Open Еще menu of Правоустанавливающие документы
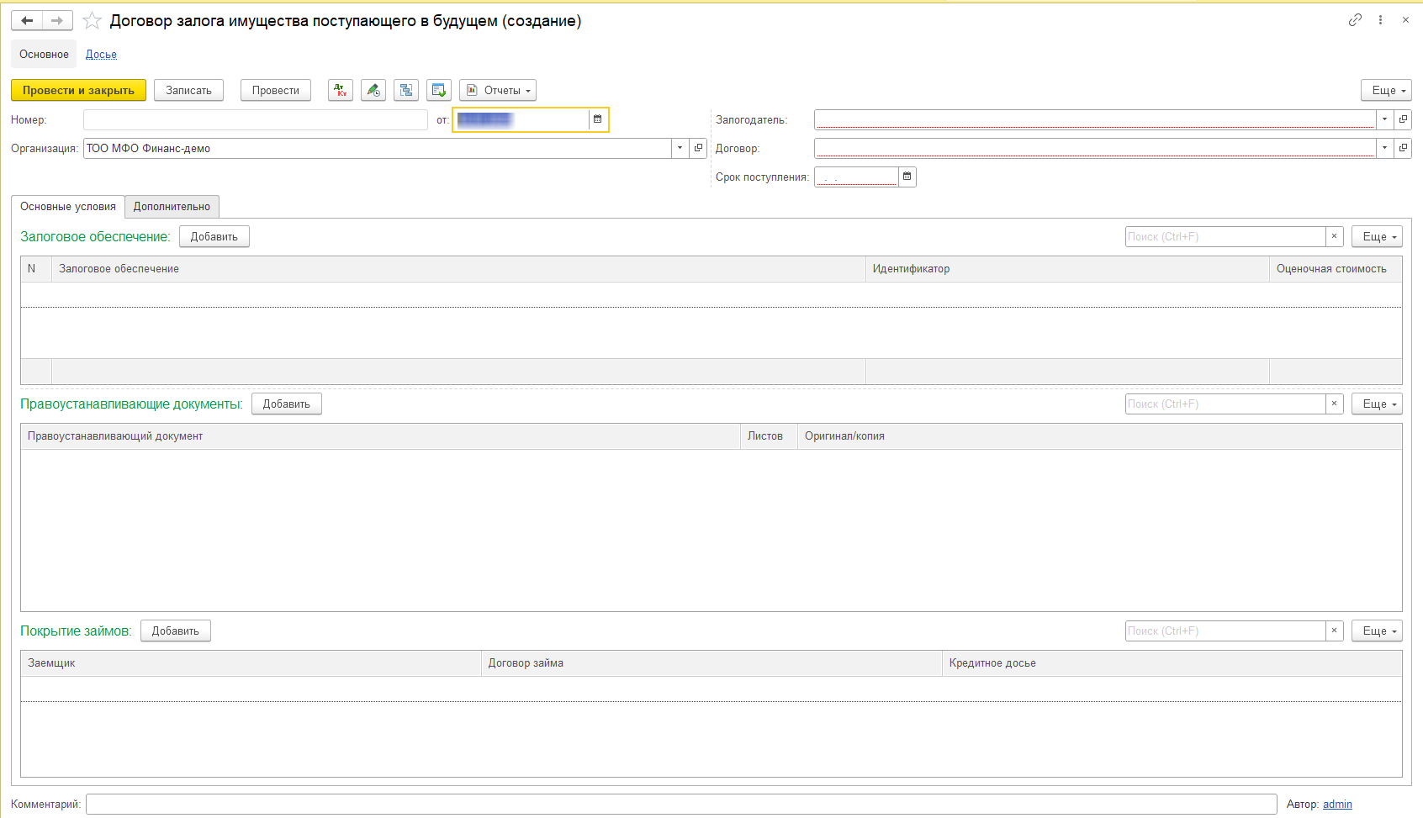Image resolution: width=1423 pixels, height=818 pixels. (x=1378, y=404)
